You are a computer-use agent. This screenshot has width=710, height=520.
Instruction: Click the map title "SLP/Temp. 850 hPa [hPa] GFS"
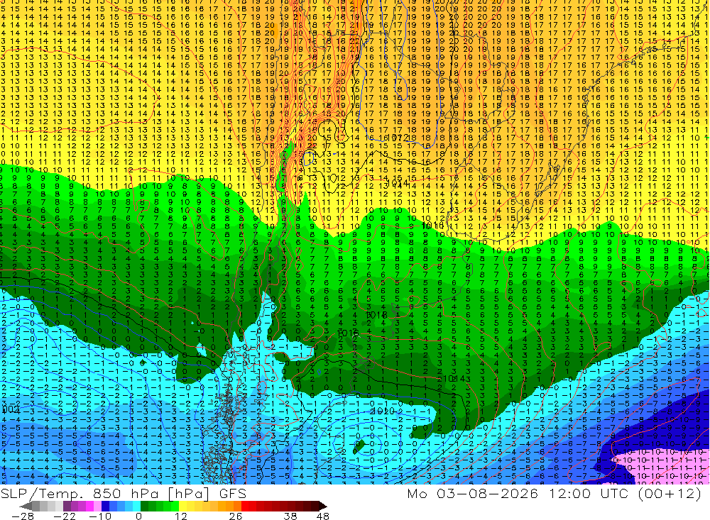123,493
